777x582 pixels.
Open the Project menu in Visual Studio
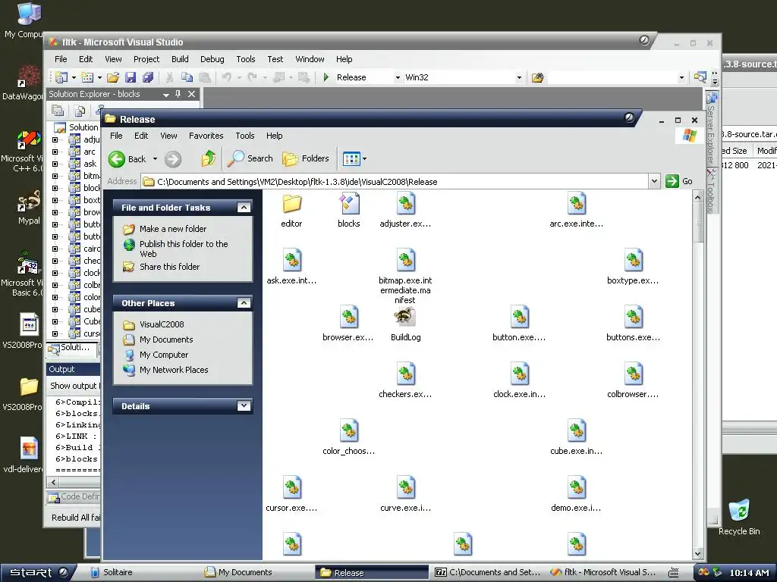pos(146,59)
